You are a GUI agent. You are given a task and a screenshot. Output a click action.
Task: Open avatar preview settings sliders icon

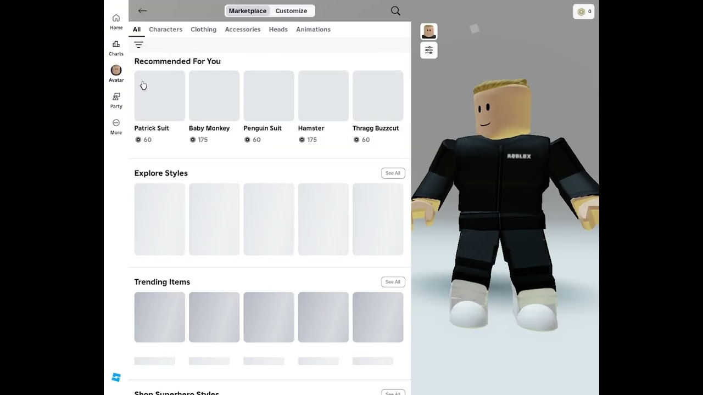[x=429, y=50]
